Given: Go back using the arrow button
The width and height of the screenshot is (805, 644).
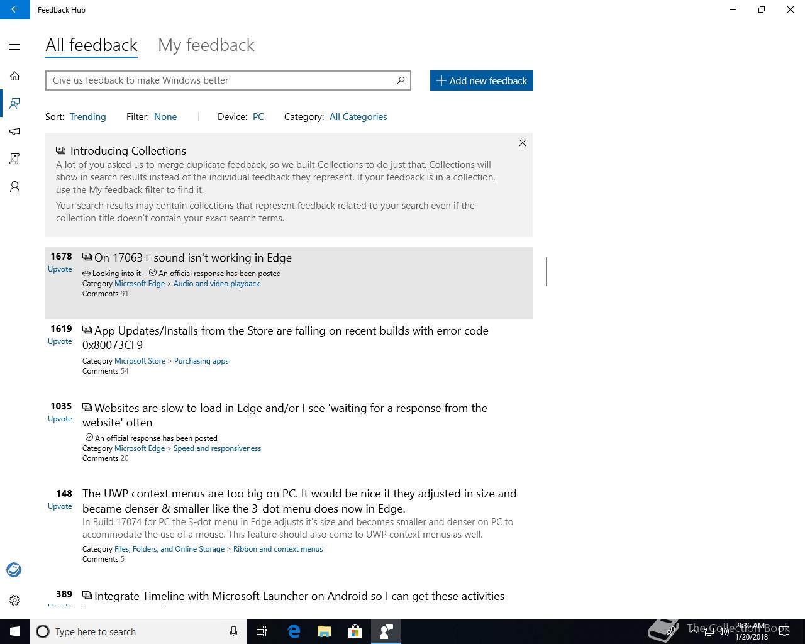Looking at the screenshot, I should (x=15, y=9).
